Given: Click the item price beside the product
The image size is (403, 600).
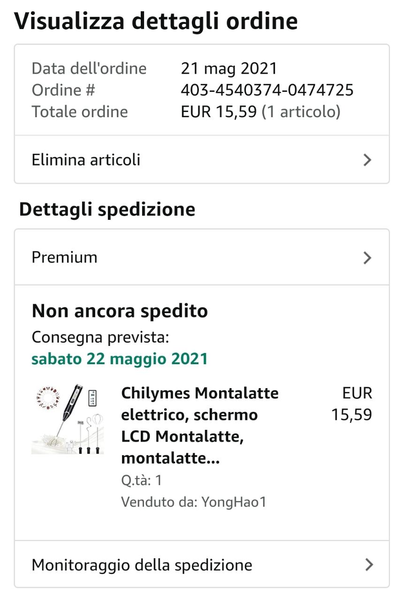Looking at the screenshot, I should click(352, 404).
